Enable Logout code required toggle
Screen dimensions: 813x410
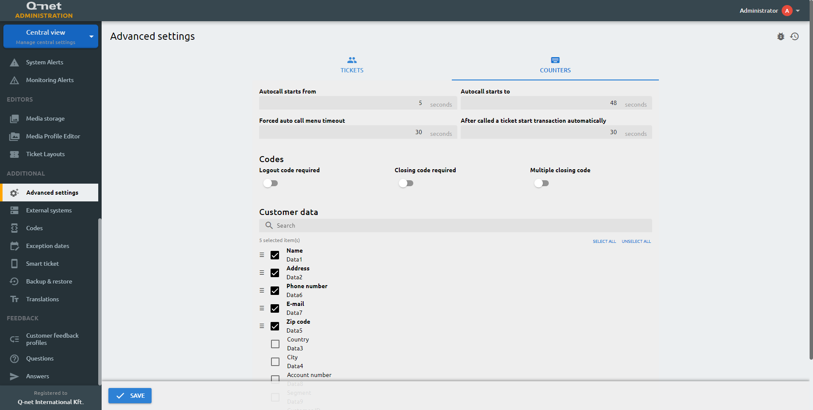pyautogui.click(x=271, y=183)
